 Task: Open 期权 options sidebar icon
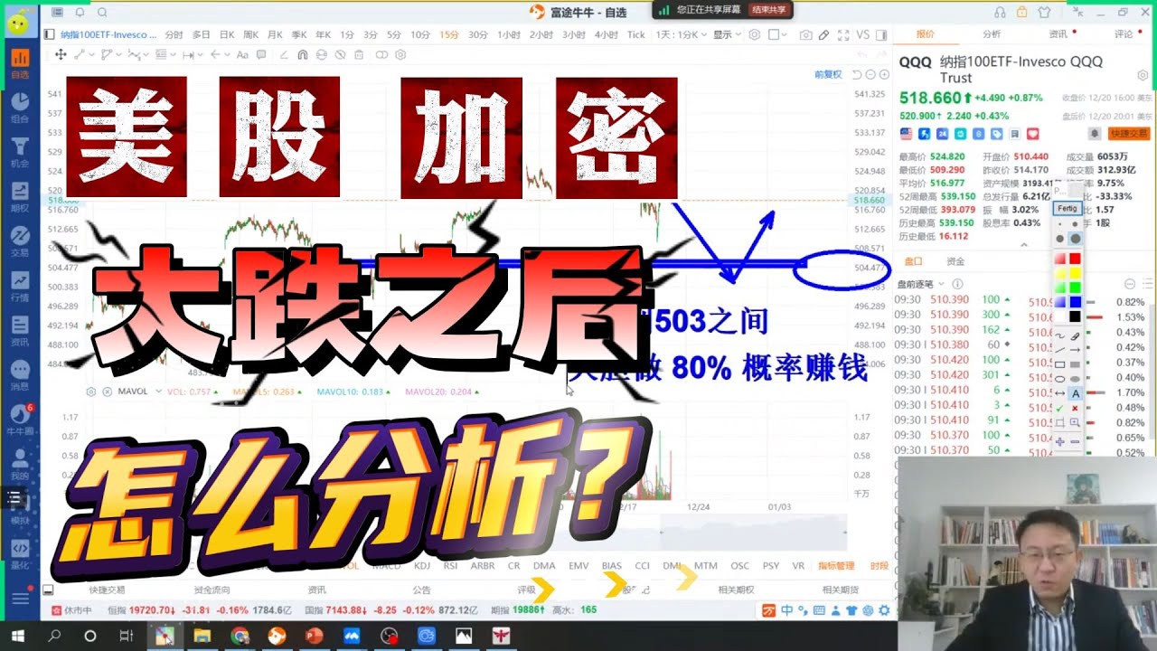(x=19, y=197)
